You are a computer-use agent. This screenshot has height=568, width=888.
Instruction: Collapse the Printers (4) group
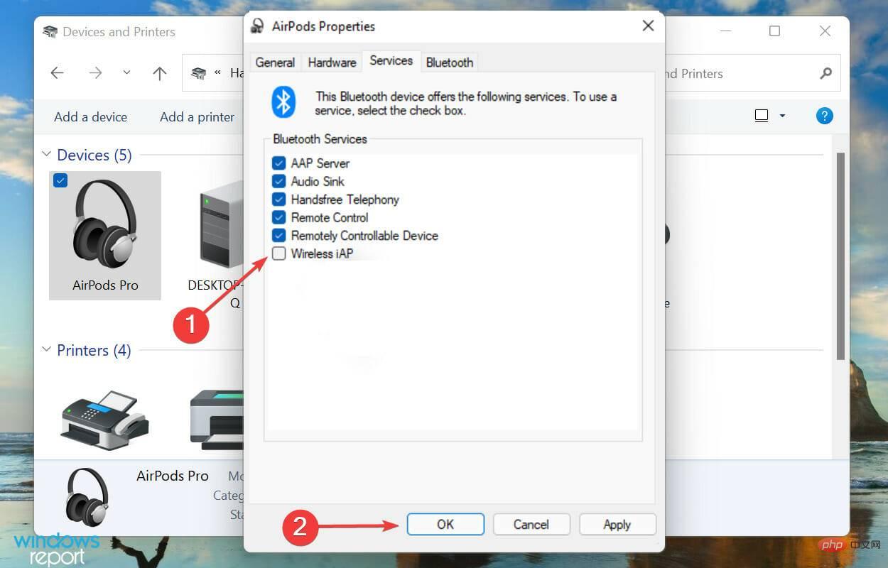pyautogui.click(x=47, y=349)
